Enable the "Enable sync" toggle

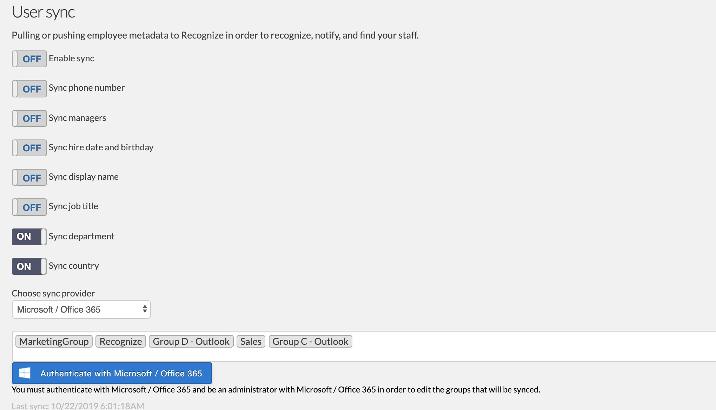click(x=29, y=59)
